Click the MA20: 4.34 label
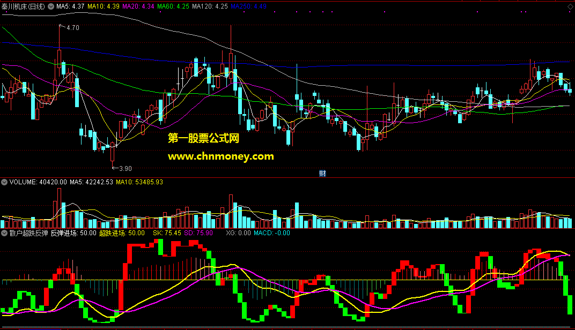575x330 pixels. point(138,6)
